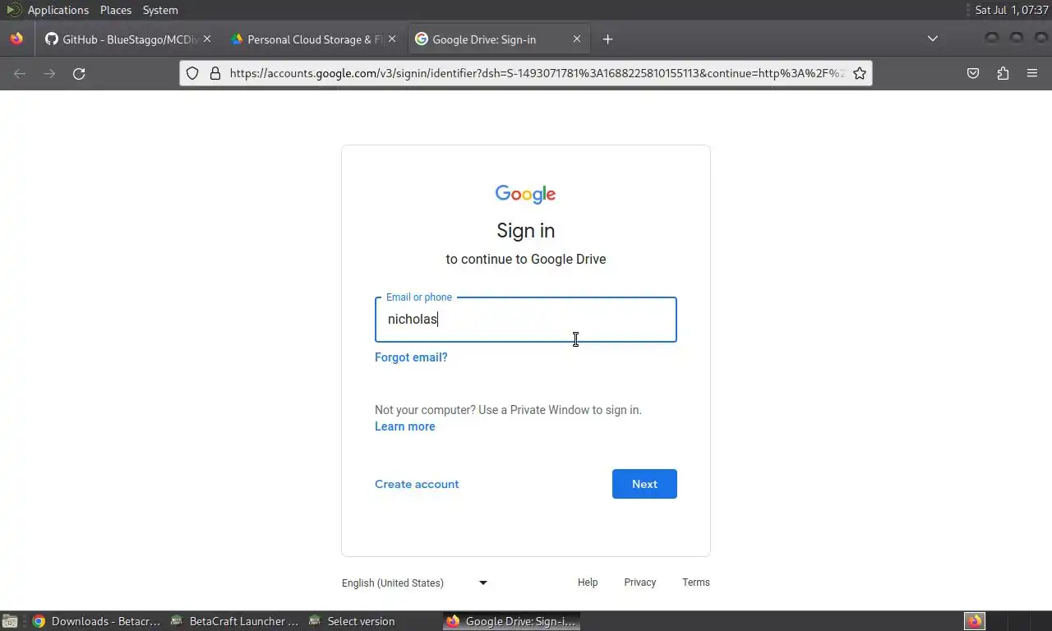The height and width of the screenshot is (631, 1052).
Task: Close the GitHub BlueStaggo tab
Action: point(207,39)
